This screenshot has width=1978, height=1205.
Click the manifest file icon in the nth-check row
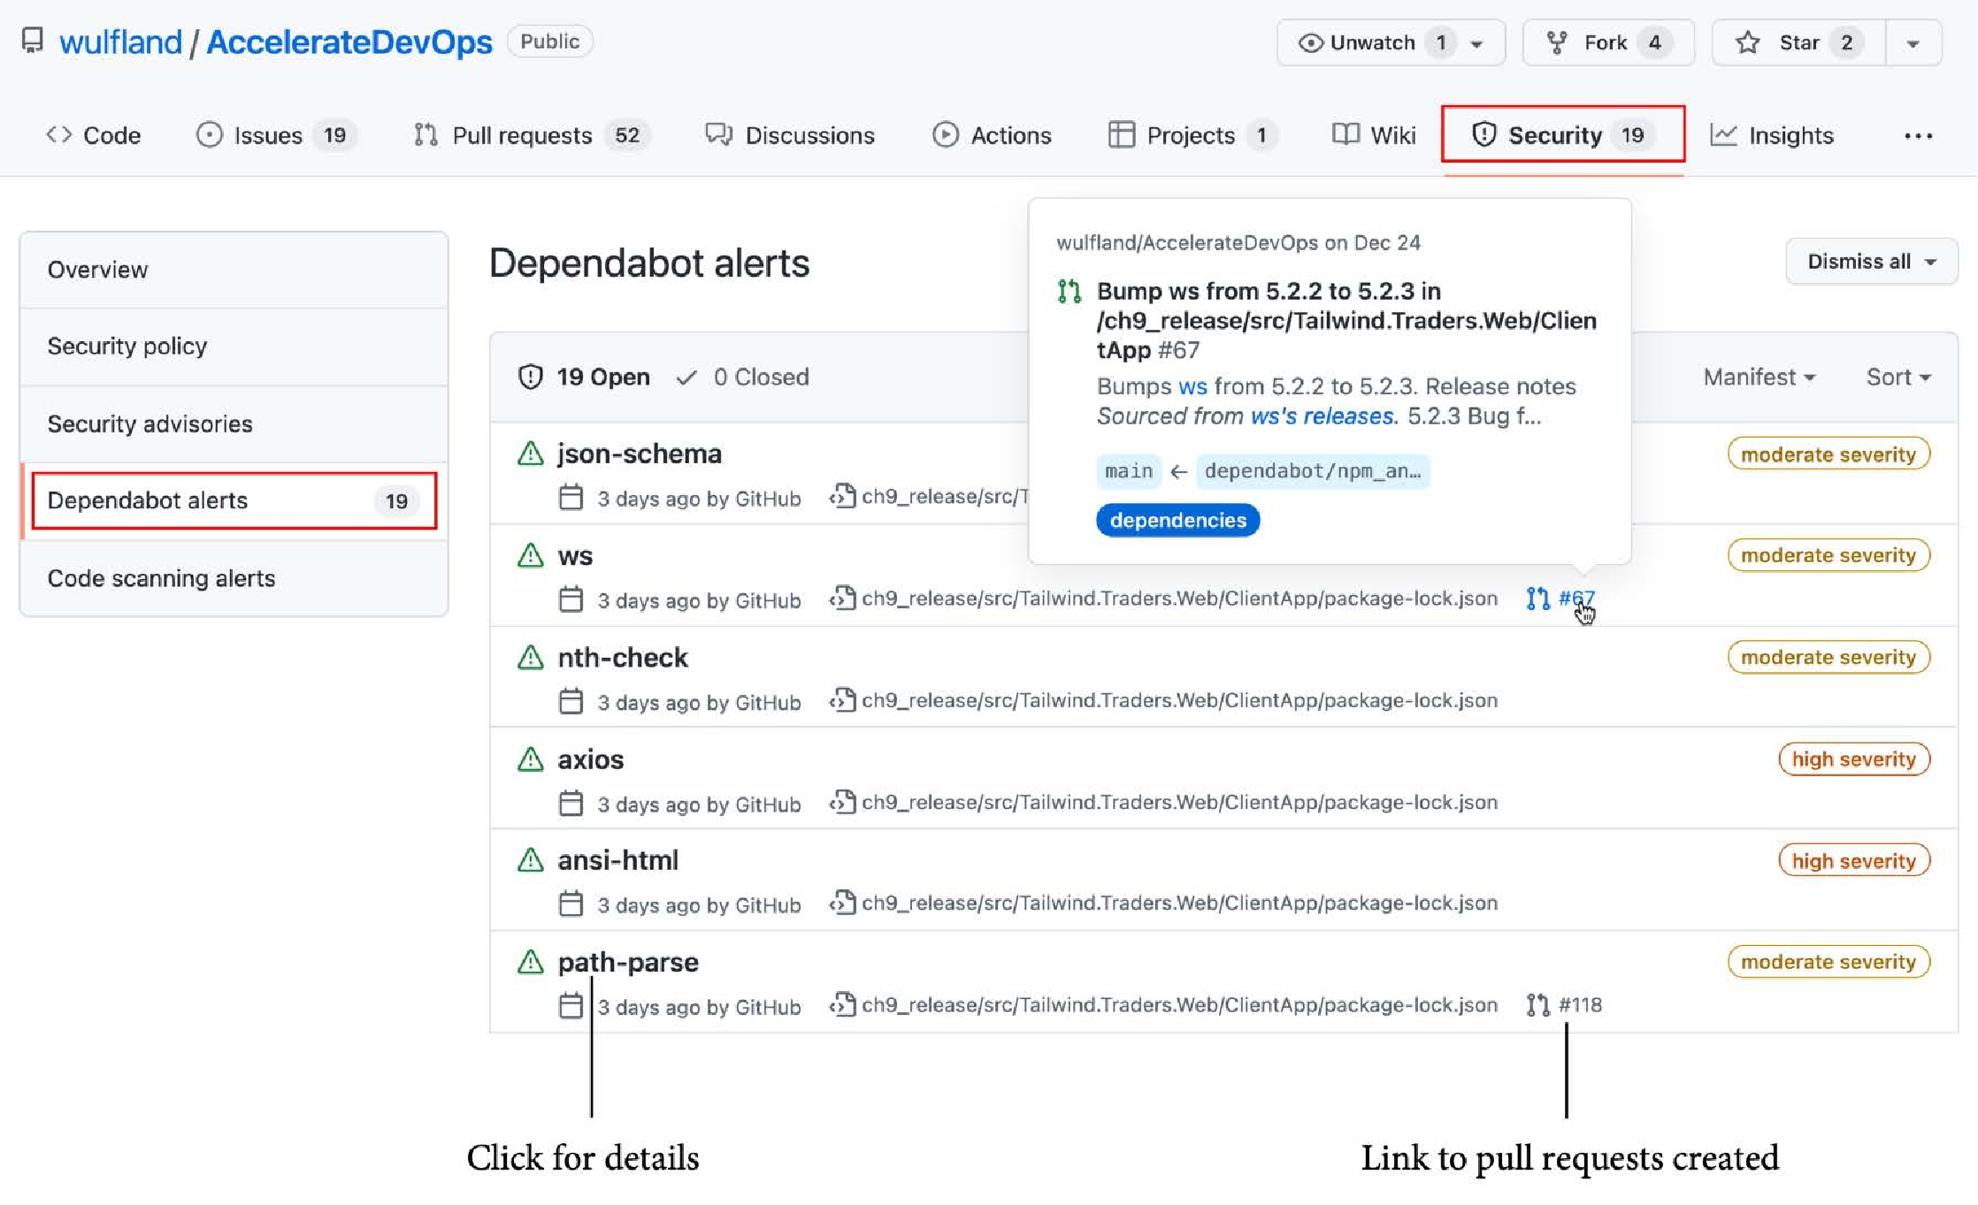point(842,700)
